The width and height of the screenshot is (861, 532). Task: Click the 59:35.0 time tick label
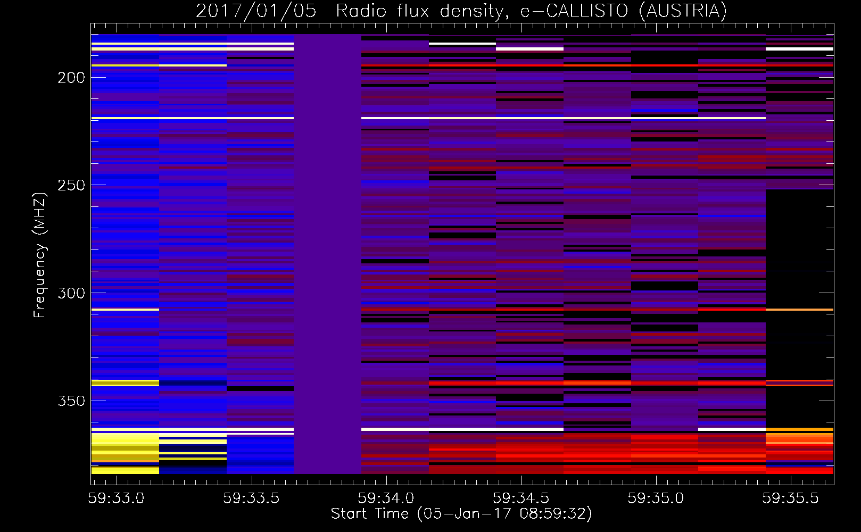[x=656, y=498]
